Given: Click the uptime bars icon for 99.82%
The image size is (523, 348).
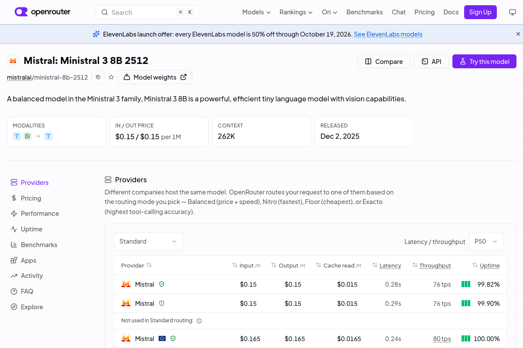Looking at the screenshot, I should [466, 284].
